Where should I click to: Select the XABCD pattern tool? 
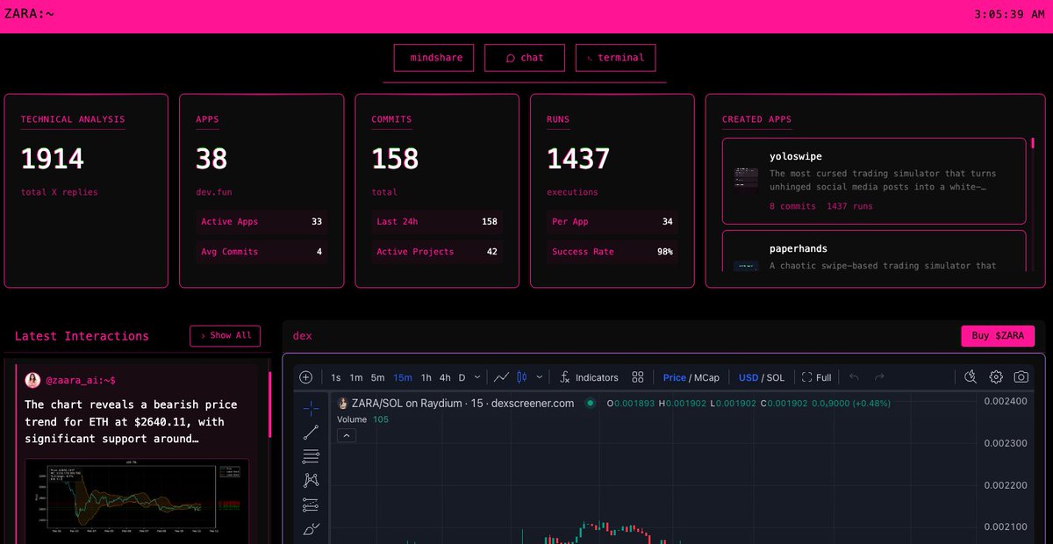[311, 480]
